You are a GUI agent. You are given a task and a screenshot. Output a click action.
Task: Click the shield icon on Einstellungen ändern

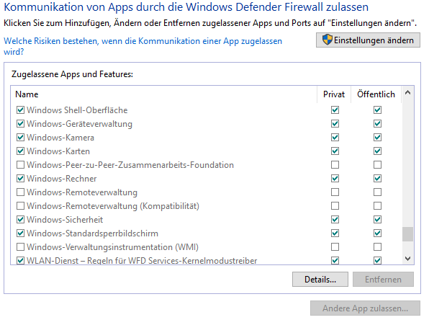pos(327,40)
